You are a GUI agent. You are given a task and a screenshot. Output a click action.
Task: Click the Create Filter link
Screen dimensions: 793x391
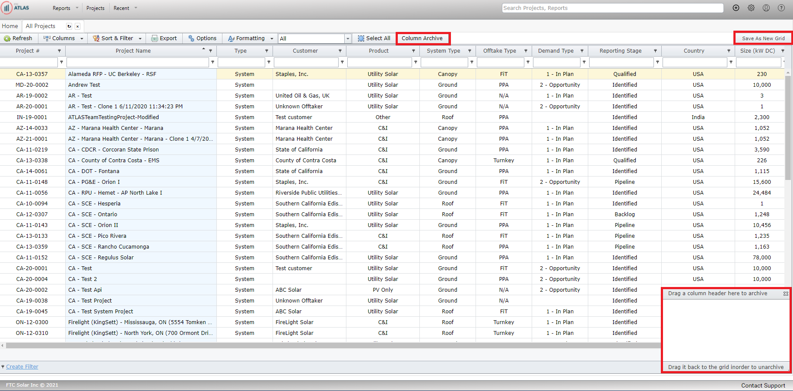(x=22, y=367)
